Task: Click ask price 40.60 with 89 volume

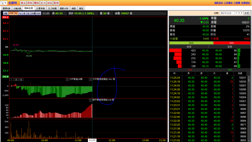Action: [x=218, y=66]
